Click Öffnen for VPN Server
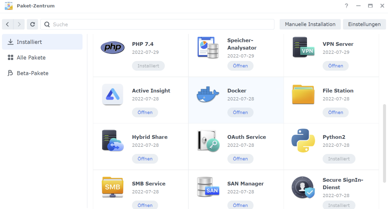This screenshot has width=388, height=209. [335, 66]
